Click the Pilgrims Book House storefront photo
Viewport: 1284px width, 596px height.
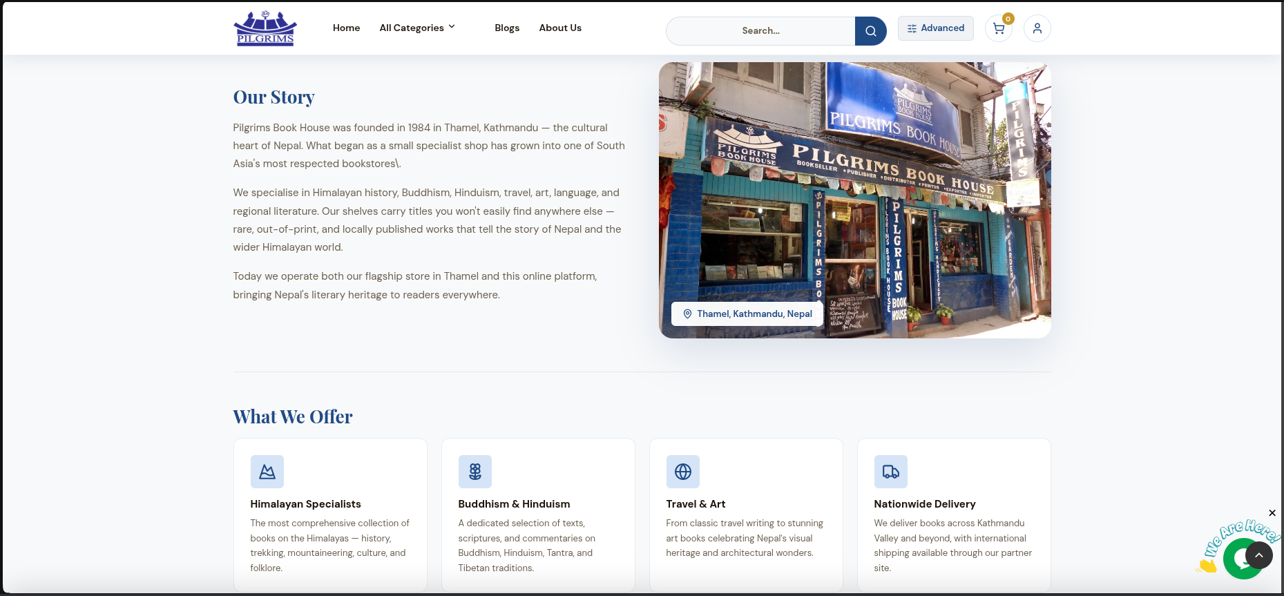click(x=855, y=200)
